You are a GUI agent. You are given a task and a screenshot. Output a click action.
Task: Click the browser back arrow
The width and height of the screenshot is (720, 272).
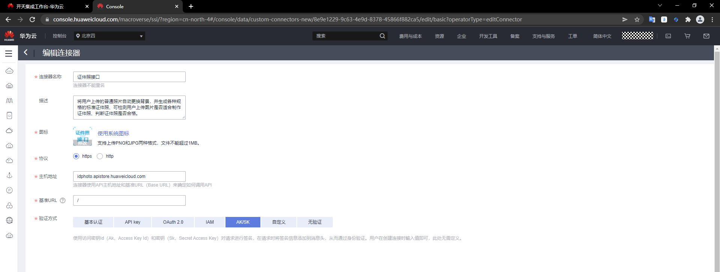[8, 19]
